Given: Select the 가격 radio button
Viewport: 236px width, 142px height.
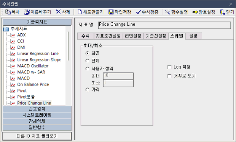Looking at the screenshot, I should click(87, 90).
